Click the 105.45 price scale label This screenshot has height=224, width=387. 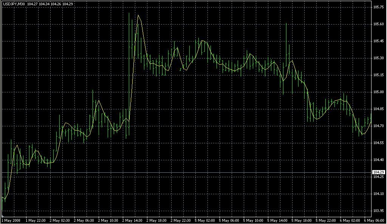tap(378, 41)
